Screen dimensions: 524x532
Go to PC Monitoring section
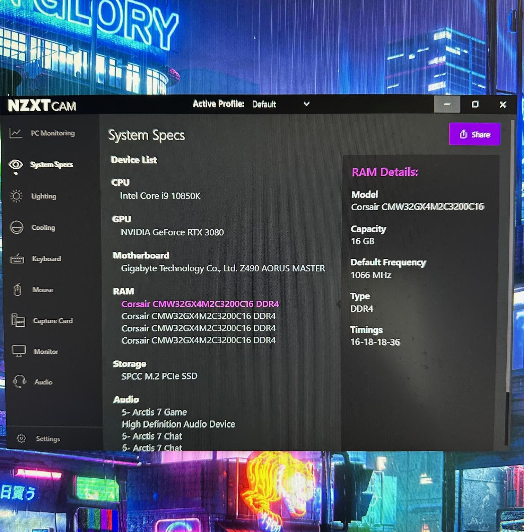pos(53,133)
